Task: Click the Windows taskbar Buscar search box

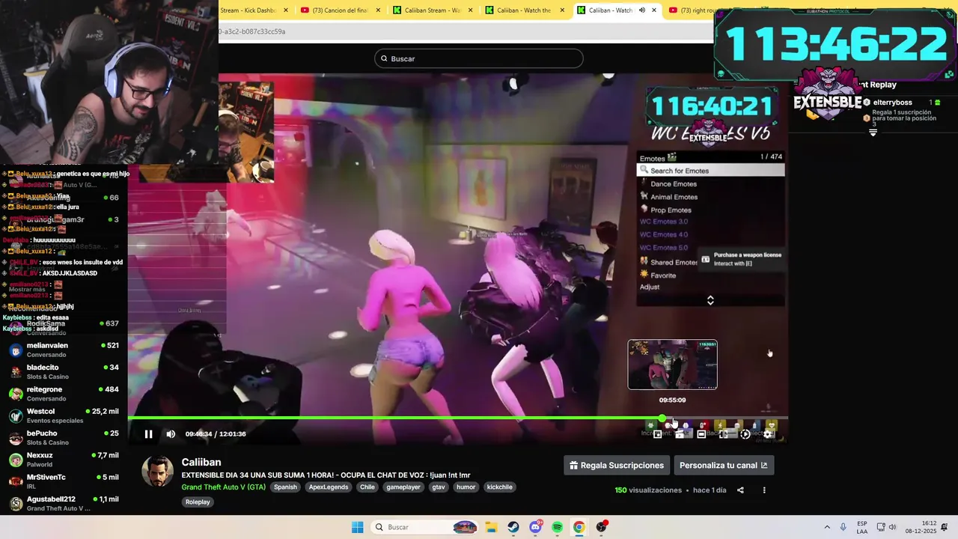Action: (x=424, y=527)
